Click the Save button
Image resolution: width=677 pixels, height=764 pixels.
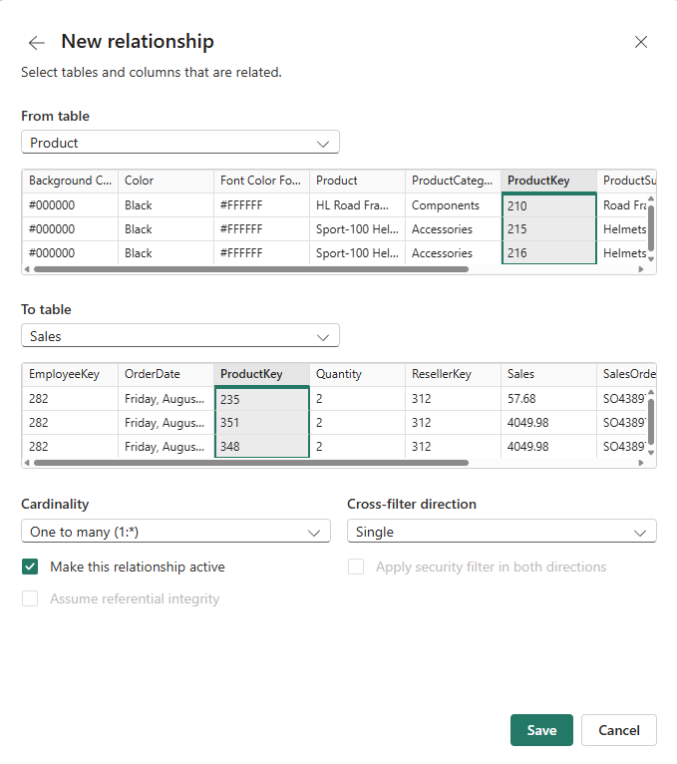tap(541, 730)
